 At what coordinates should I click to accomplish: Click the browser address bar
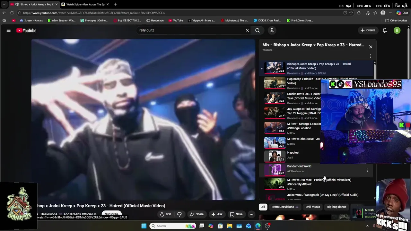[x=180, y=13]
